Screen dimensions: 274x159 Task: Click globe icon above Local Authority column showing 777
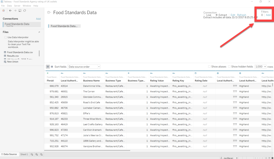coord(218,73)
